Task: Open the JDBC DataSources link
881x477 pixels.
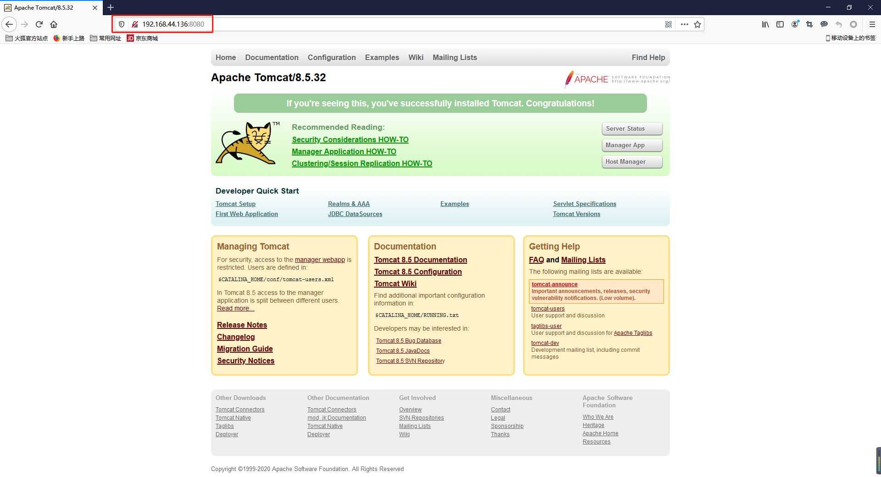Action: pos(355,214)
